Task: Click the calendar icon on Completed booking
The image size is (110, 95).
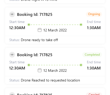Action: pos(40,70)
